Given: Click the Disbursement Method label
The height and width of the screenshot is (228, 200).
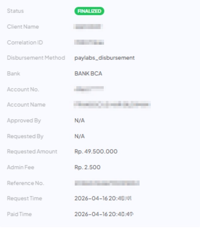Looking at the screenshot, I should [x=36, y=58].
